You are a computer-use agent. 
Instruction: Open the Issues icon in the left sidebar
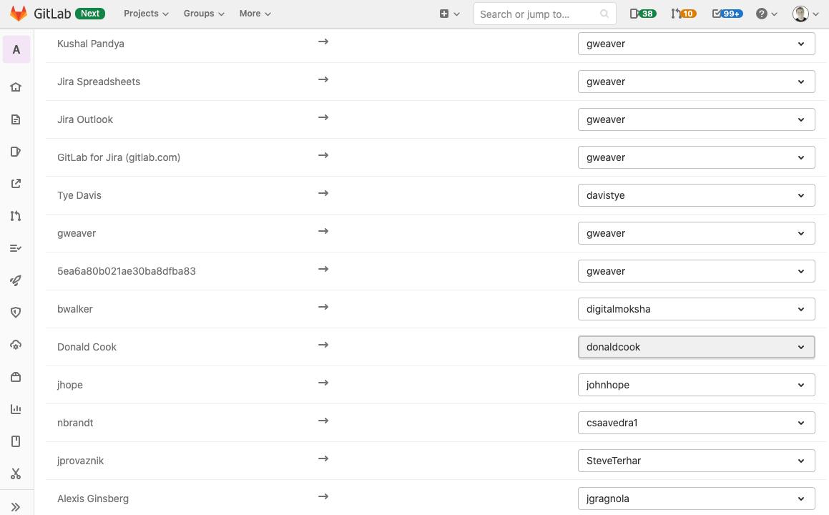pos(16,152)
